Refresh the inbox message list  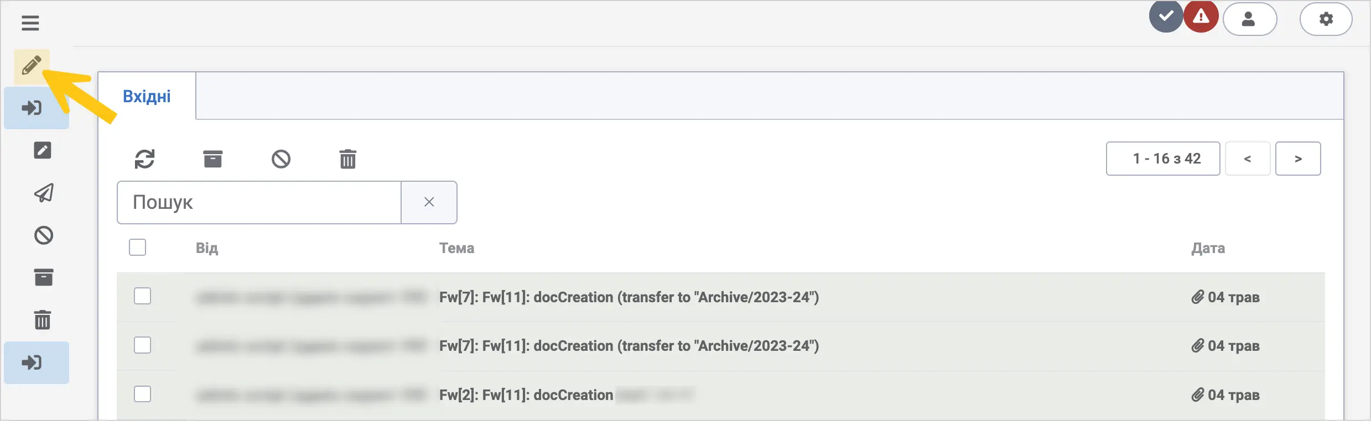point(145,159)
